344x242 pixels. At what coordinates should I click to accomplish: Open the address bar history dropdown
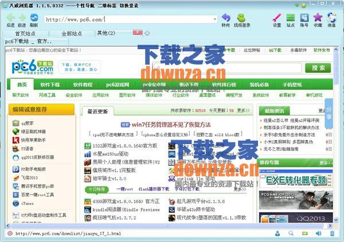point(215,19)
